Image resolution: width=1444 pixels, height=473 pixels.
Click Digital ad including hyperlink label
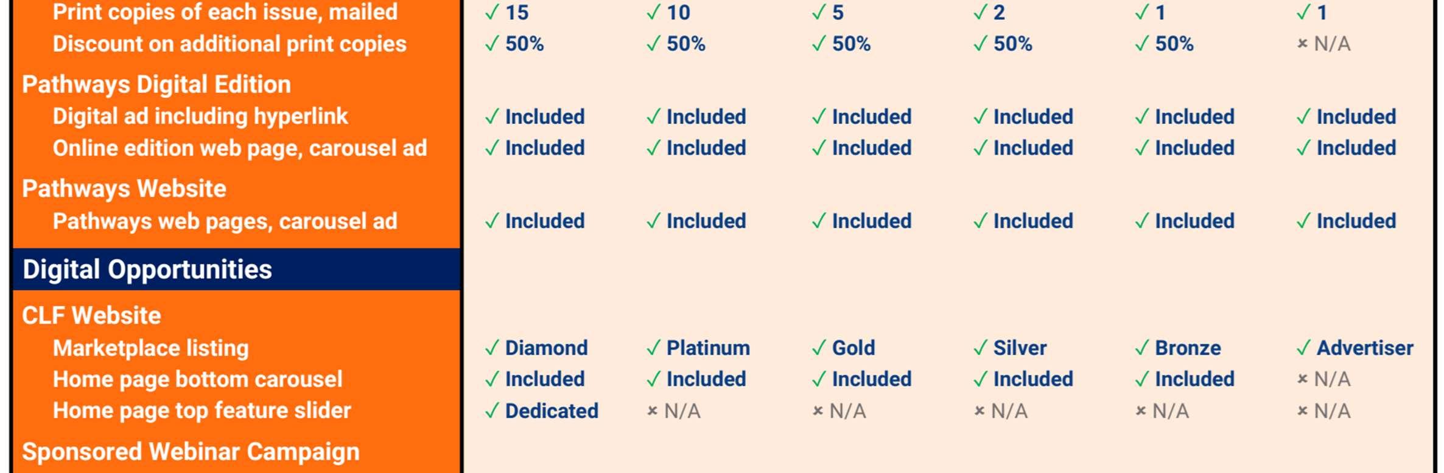tap(200, 116)
